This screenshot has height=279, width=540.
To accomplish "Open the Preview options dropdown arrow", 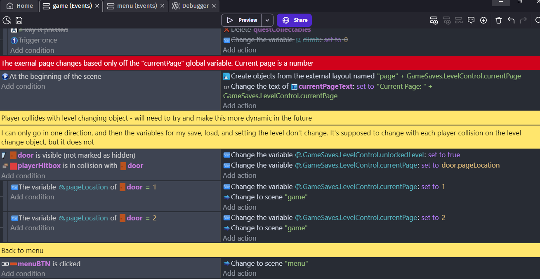I will tap(268, 20).
